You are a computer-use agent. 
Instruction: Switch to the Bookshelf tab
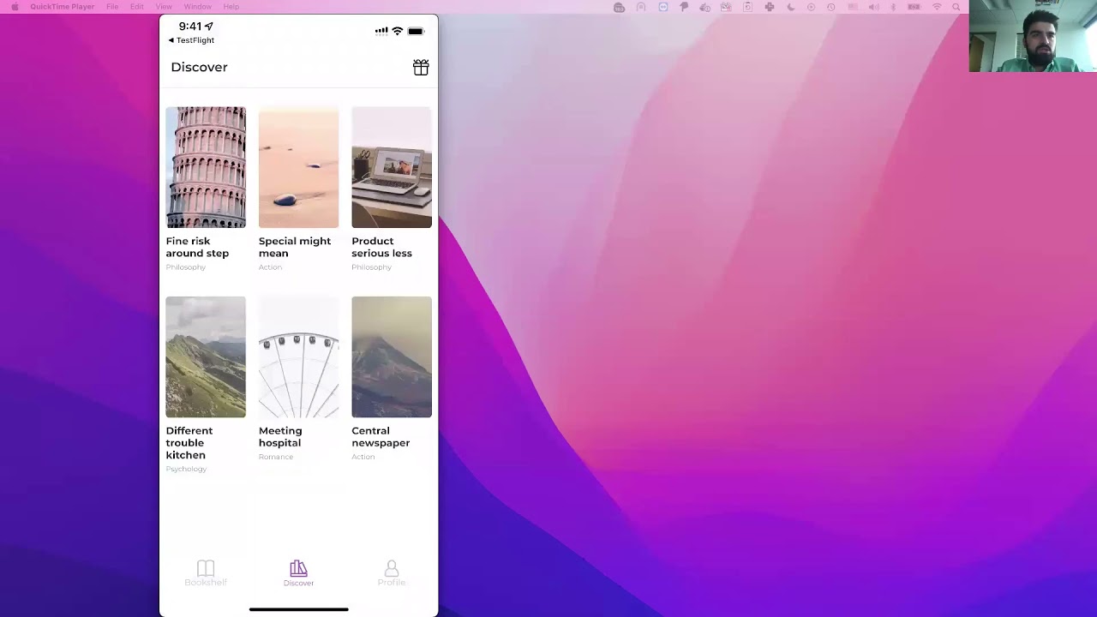(x=206, y=573)
